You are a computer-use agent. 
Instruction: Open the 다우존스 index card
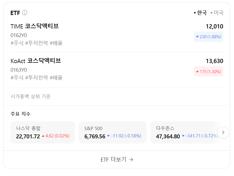pyautogui.click(x=184, y=132)
